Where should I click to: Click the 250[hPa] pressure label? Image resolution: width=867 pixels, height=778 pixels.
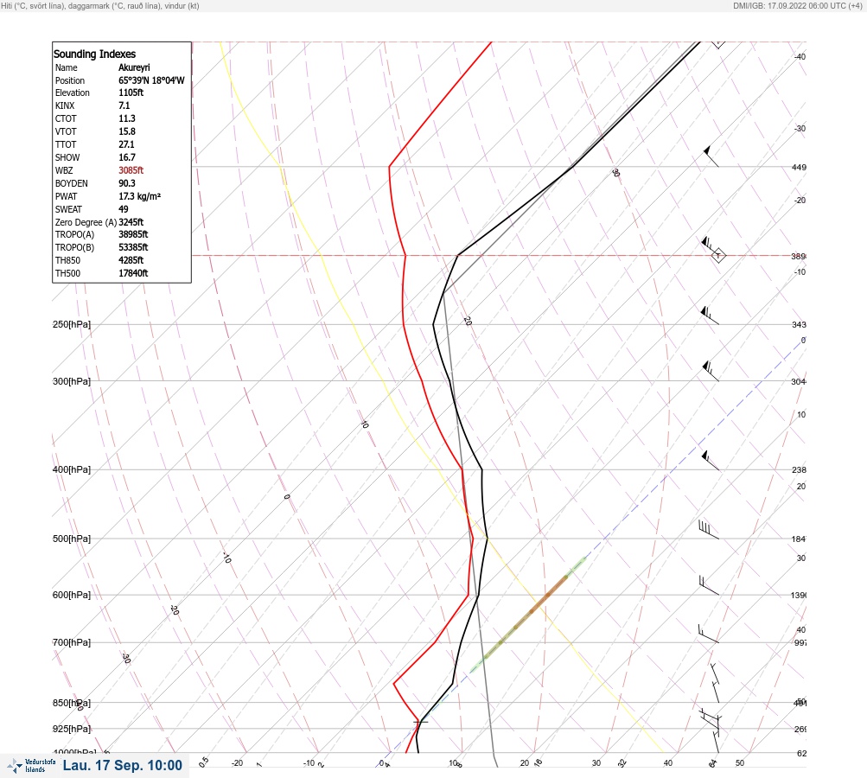click(x=72, y=324)
